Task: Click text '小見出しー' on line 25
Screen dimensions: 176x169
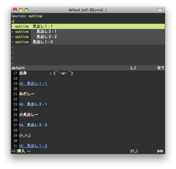Action: (29, 115)
